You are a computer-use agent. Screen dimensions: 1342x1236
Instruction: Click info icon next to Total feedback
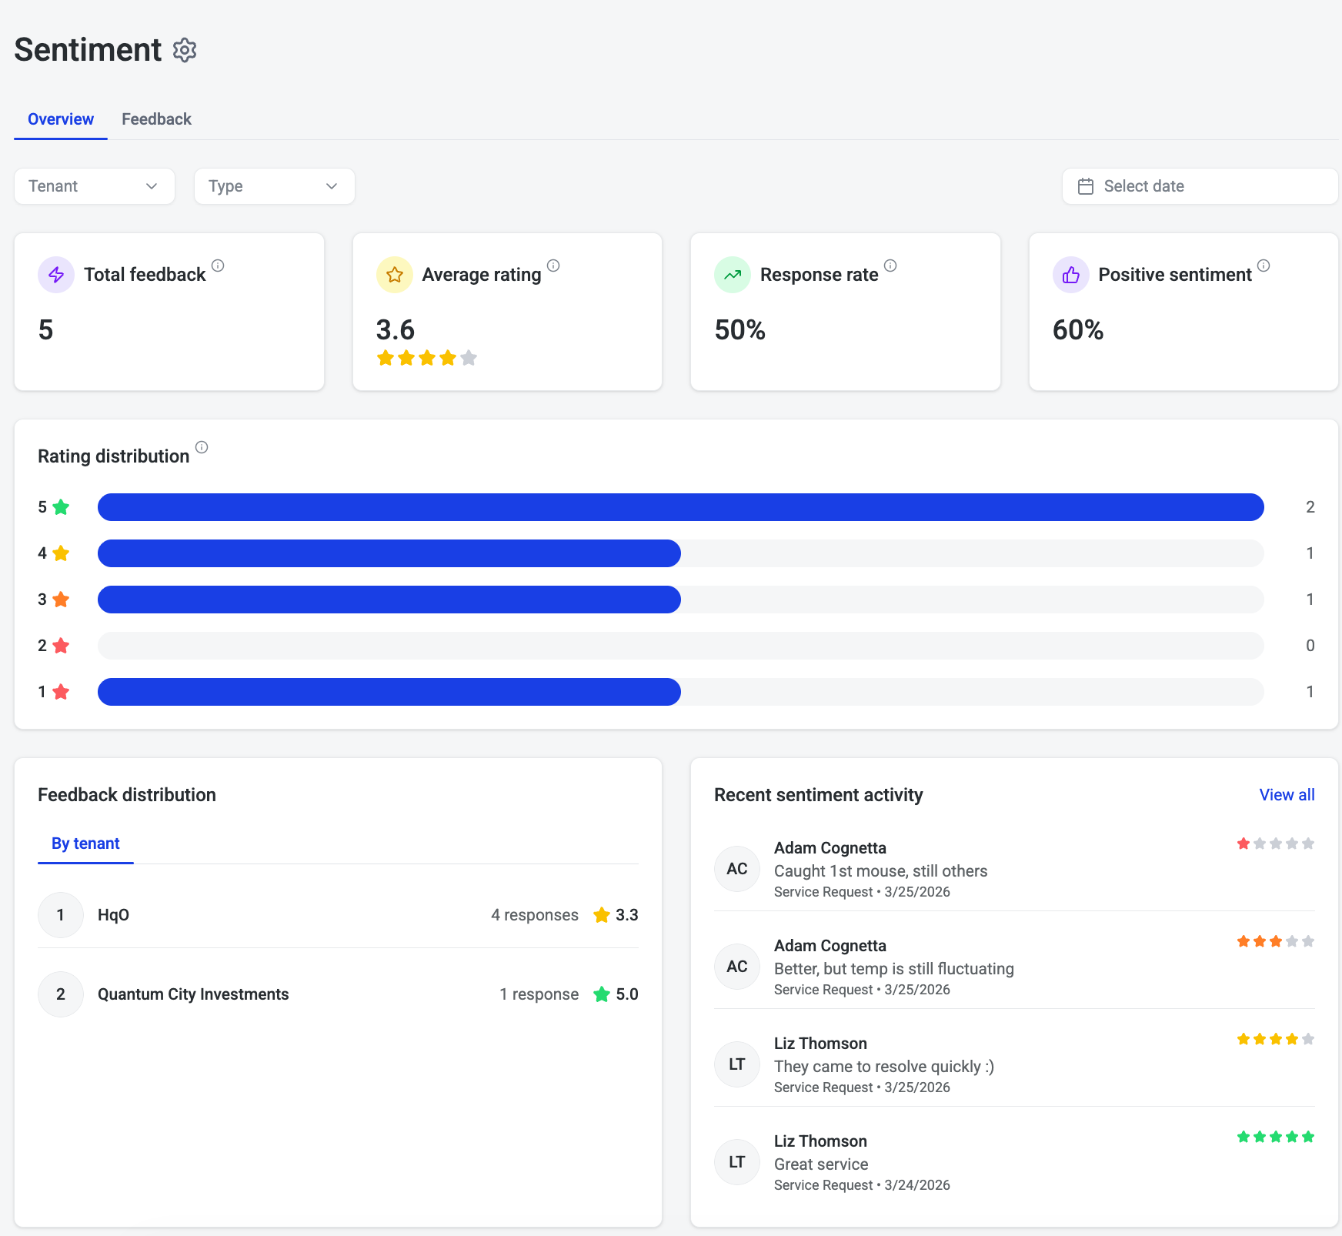[x=218, y=266]
